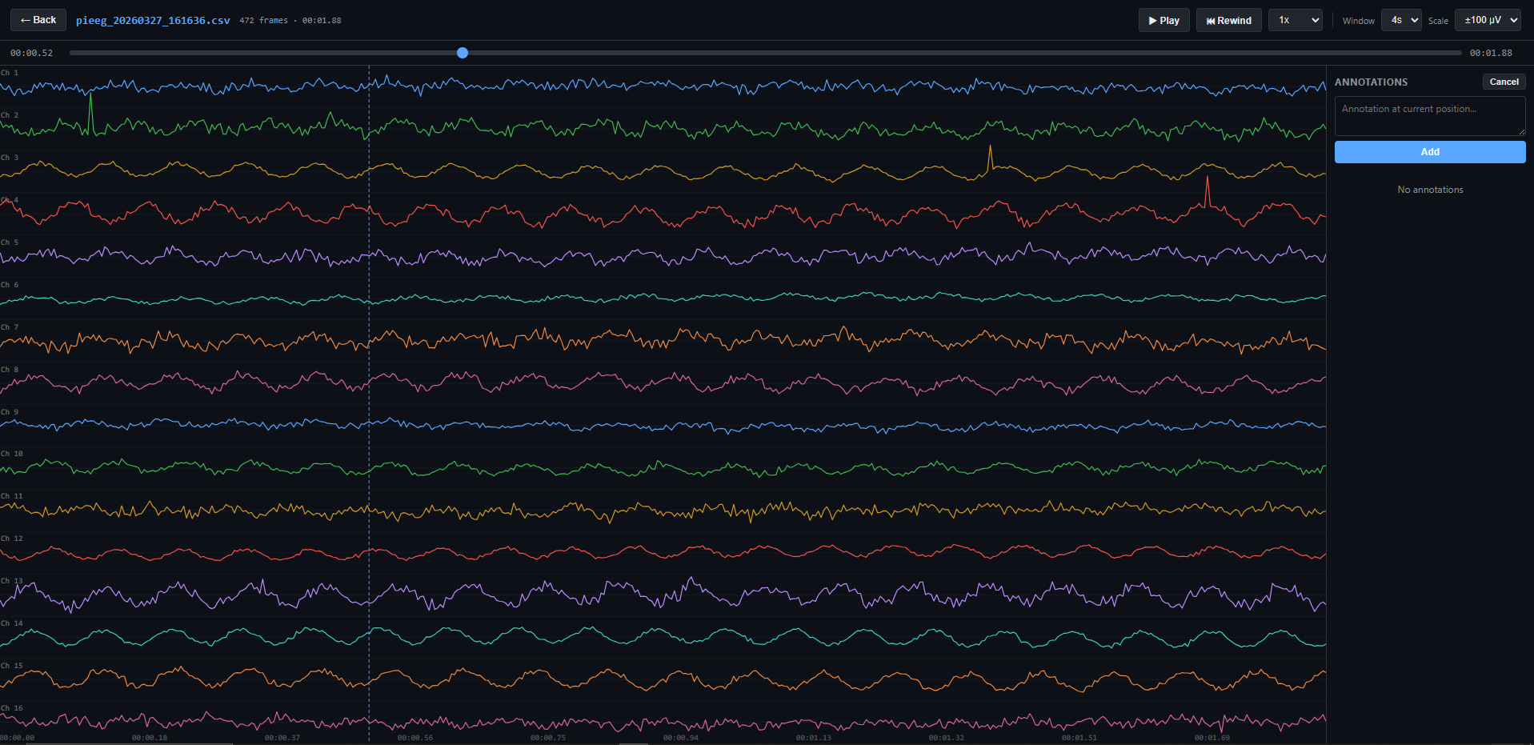Rewind the recording to start
This screenshot has height=745, width=1534.
pyautogui.click(x=1228, y=21)
